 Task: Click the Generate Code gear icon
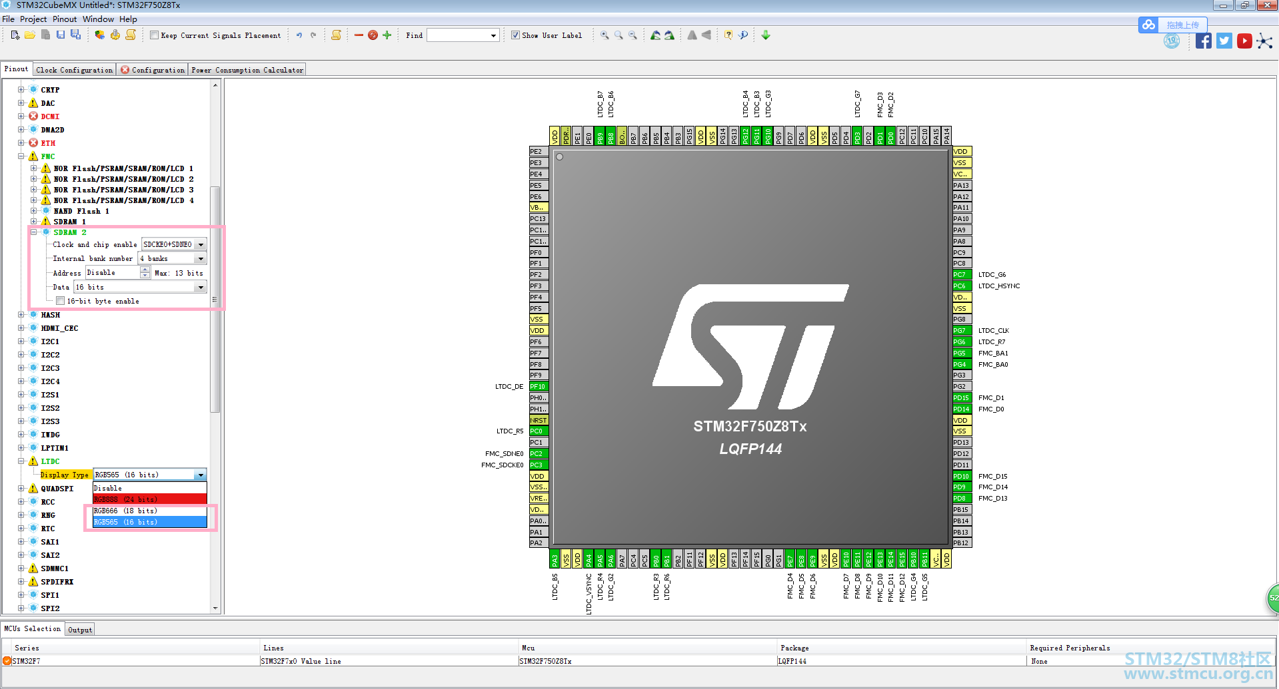115,35
